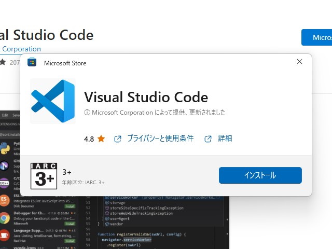This screenshot has width=332, height=249.
Task: Click the Chrome debugger extension icon
Action: click(x=5, y=218)
